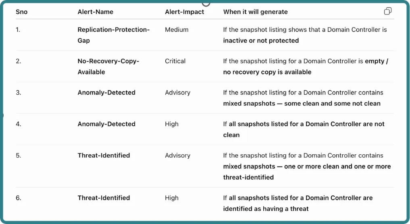This screenshot has height=224, width=410.
Task: Click the Critical impact cell
Action: click(175, 61)
